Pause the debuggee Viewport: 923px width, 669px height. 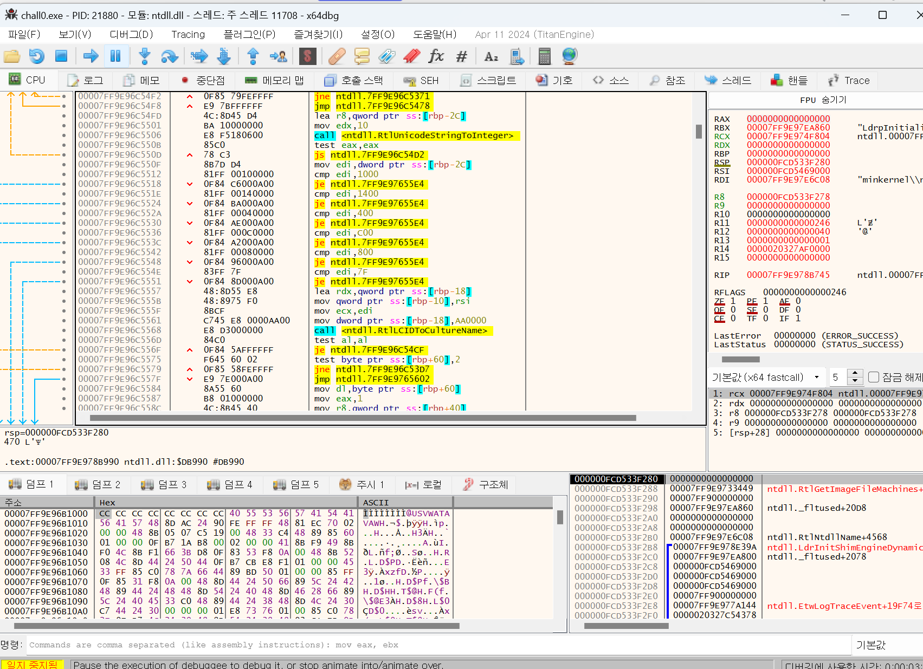coord(116,56)
